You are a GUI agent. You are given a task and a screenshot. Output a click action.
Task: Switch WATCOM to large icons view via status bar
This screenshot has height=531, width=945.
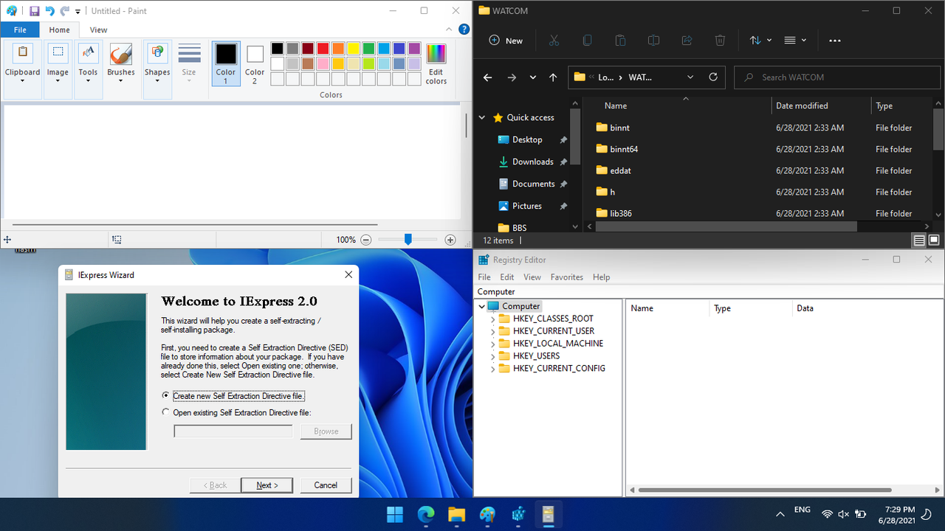[934, 240]
